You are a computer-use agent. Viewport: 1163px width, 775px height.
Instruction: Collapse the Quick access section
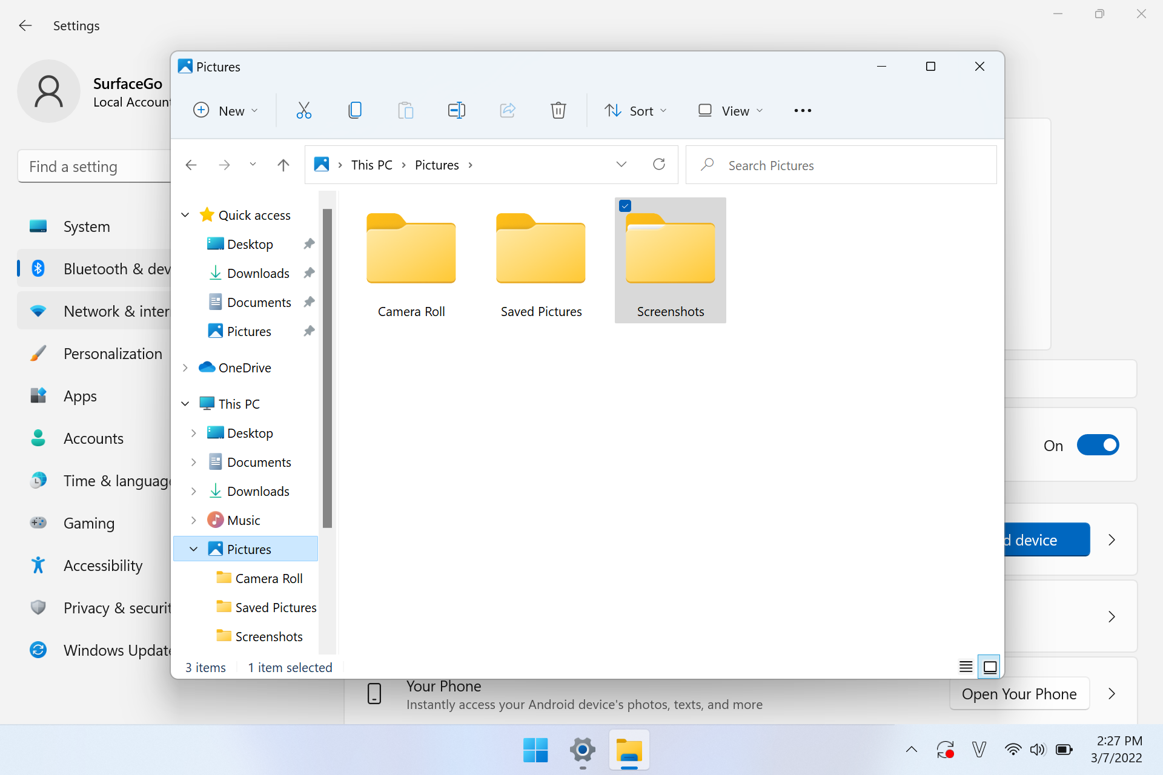coord(185,215)
